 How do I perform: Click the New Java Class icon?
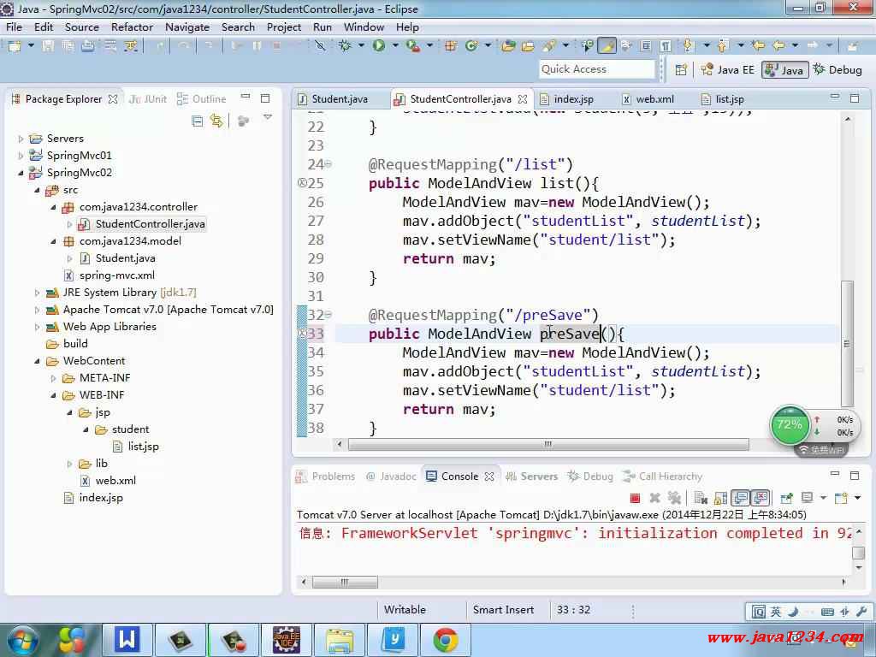tap(471, 46)
